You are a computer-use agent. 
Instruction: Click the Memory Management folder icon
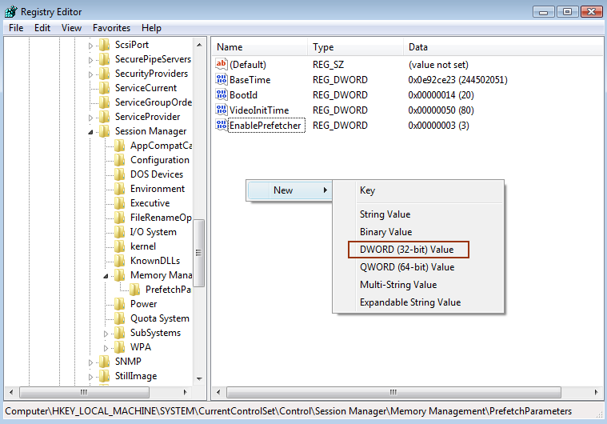120,275
